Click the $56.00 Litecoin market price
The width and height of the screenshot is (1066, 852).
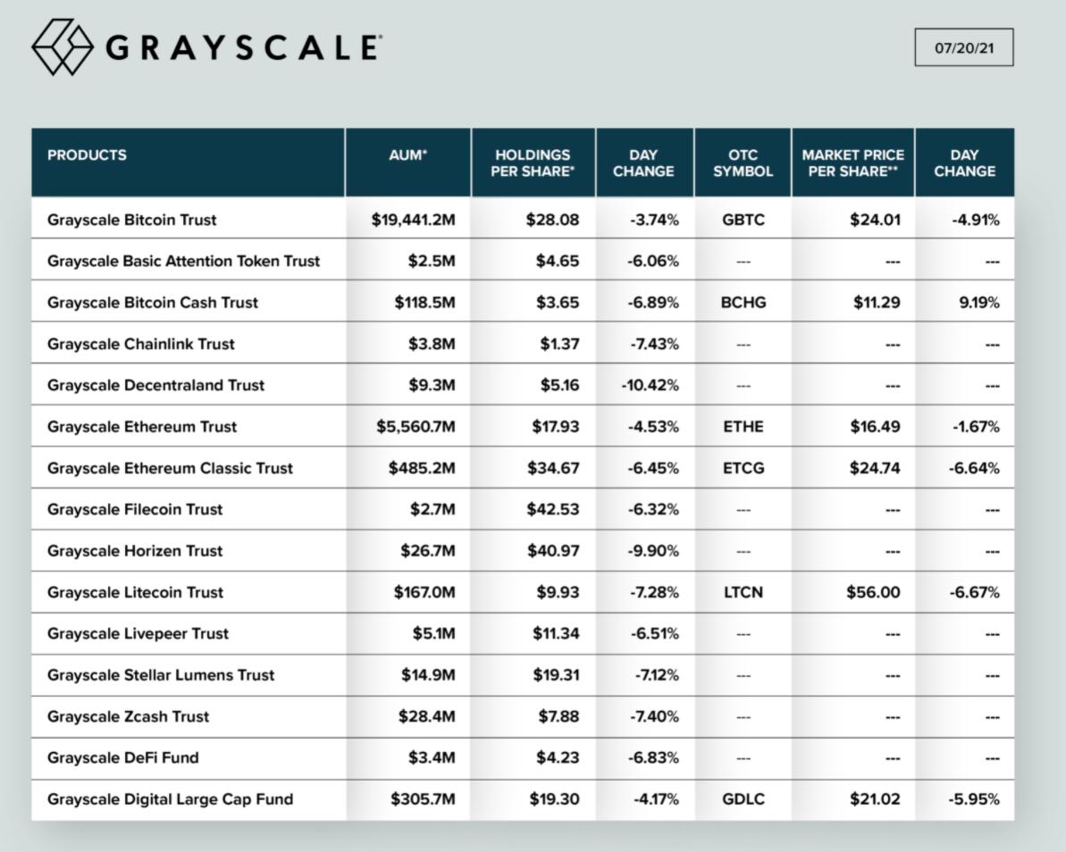[873, 592]
